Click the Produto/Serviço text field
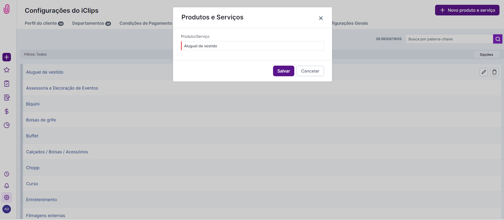 coord(252,46)
